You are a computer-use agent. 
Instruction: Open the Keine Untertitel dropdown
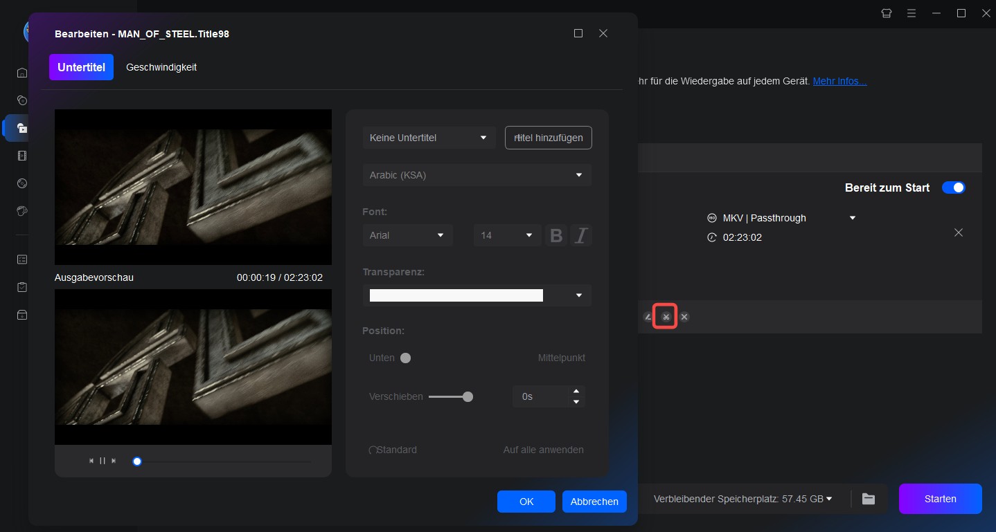click(429, 138)
